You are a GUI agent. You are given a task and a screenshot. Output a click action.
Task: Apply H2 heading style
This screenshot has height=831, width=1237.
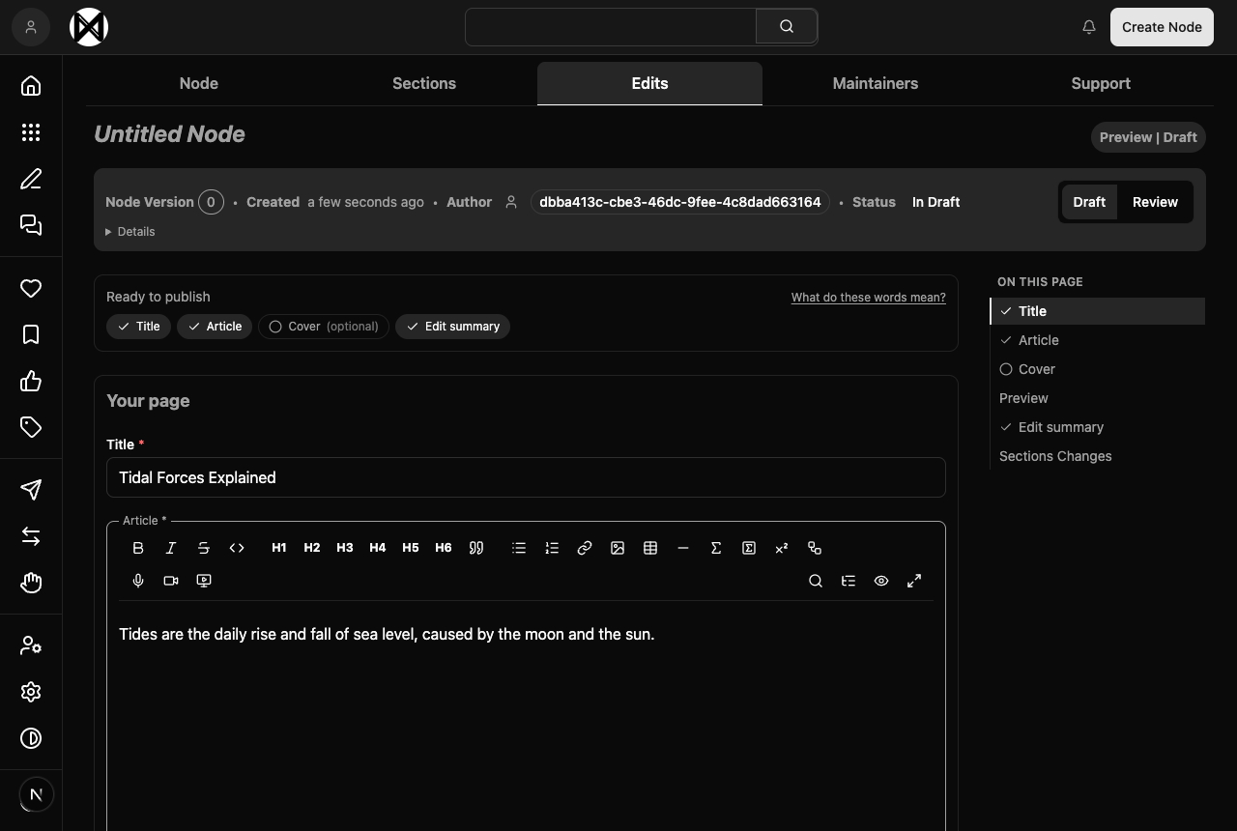click(312, 548)
